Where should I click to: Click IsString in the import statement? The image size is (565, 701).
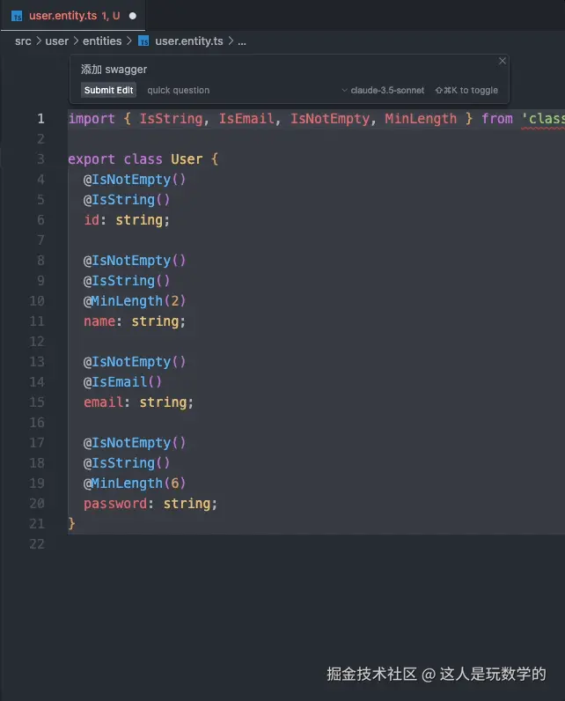tap(171, 119)
